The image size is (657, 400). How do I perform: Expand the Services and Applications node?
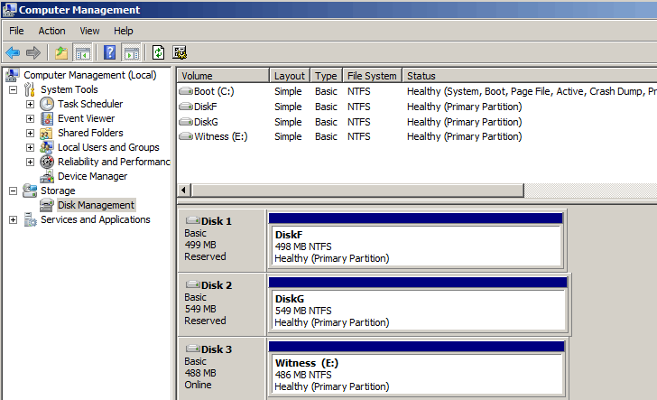(x=13, y=219)
